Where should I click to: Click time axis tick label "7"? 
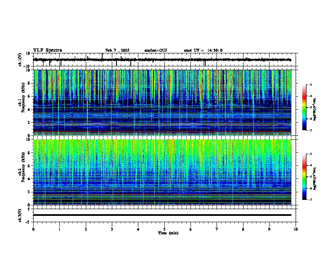point(217,229)
